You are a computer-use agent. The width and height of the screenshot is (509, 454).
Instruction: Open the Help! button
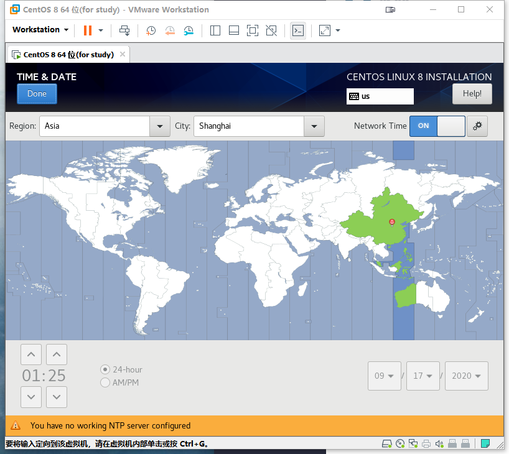(472, 94)
